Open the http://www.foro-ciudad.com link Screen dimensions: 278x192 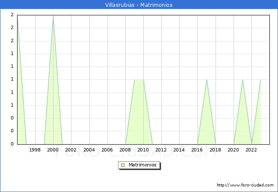coord(245,185)
